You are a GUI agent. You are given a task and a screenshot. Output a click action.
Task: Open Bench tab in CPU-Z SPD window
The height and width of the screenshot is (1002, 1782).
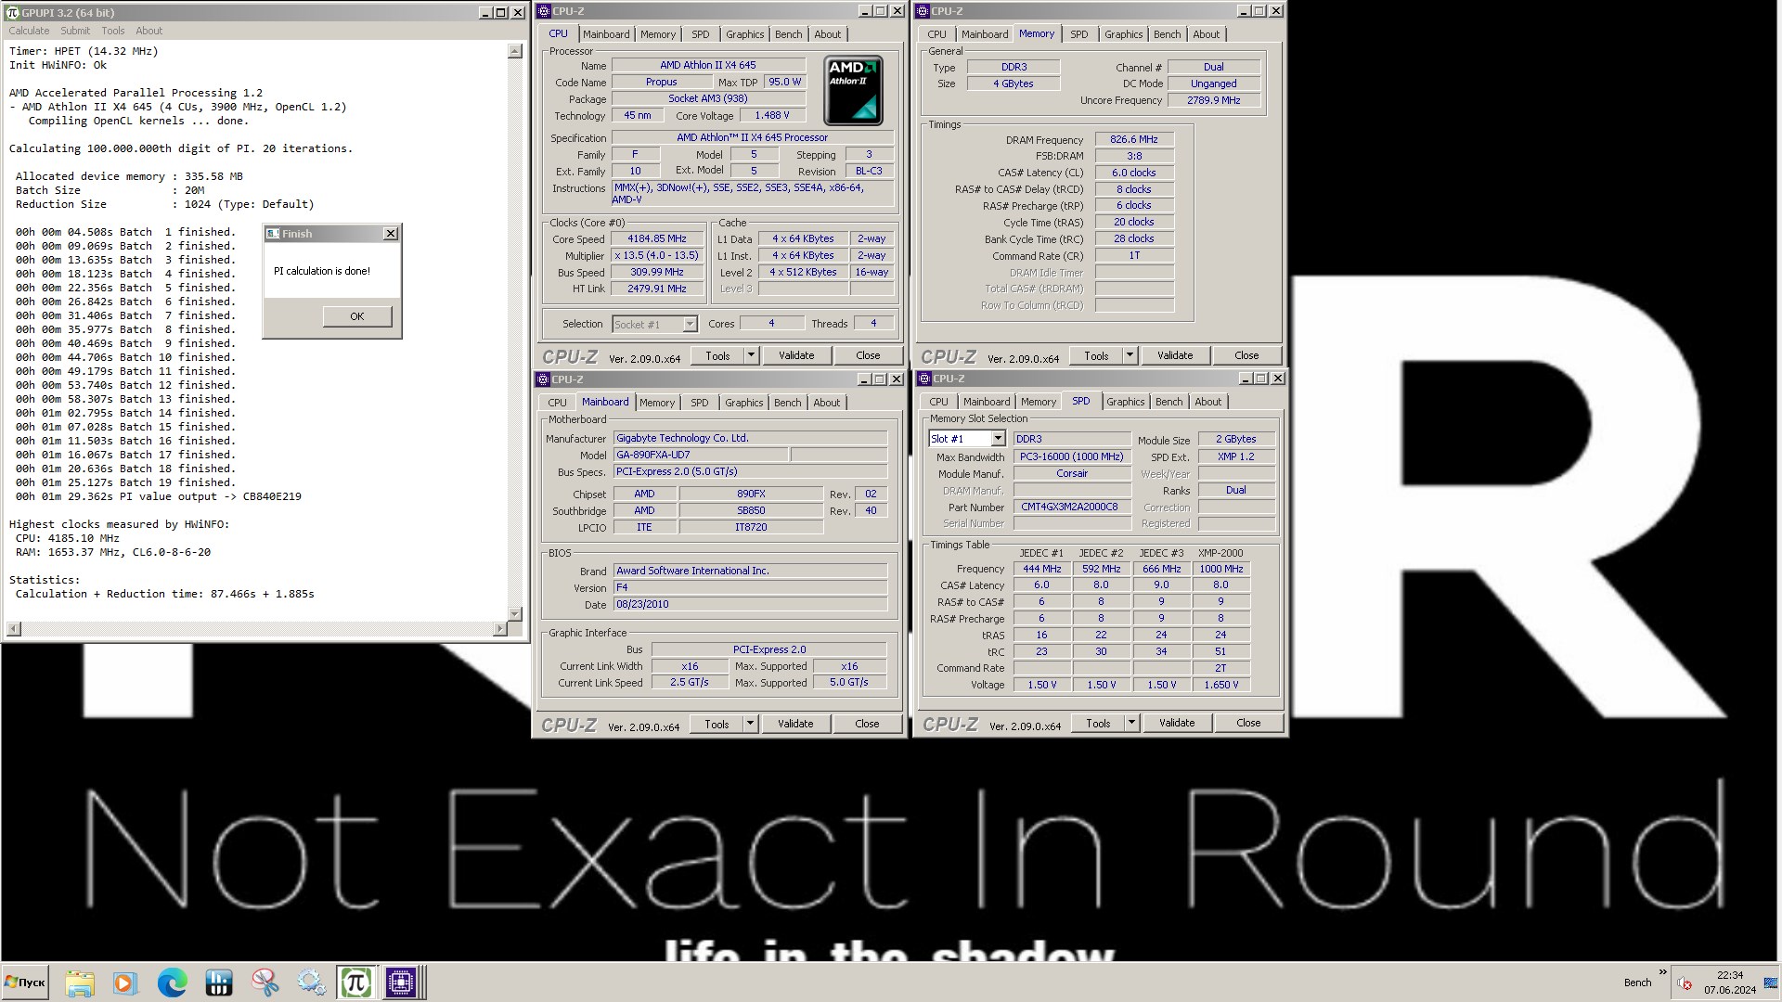pos(1169,402)
